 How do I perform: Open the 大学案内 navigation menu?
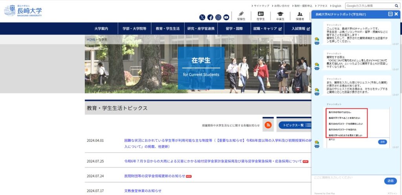[101, 29]
